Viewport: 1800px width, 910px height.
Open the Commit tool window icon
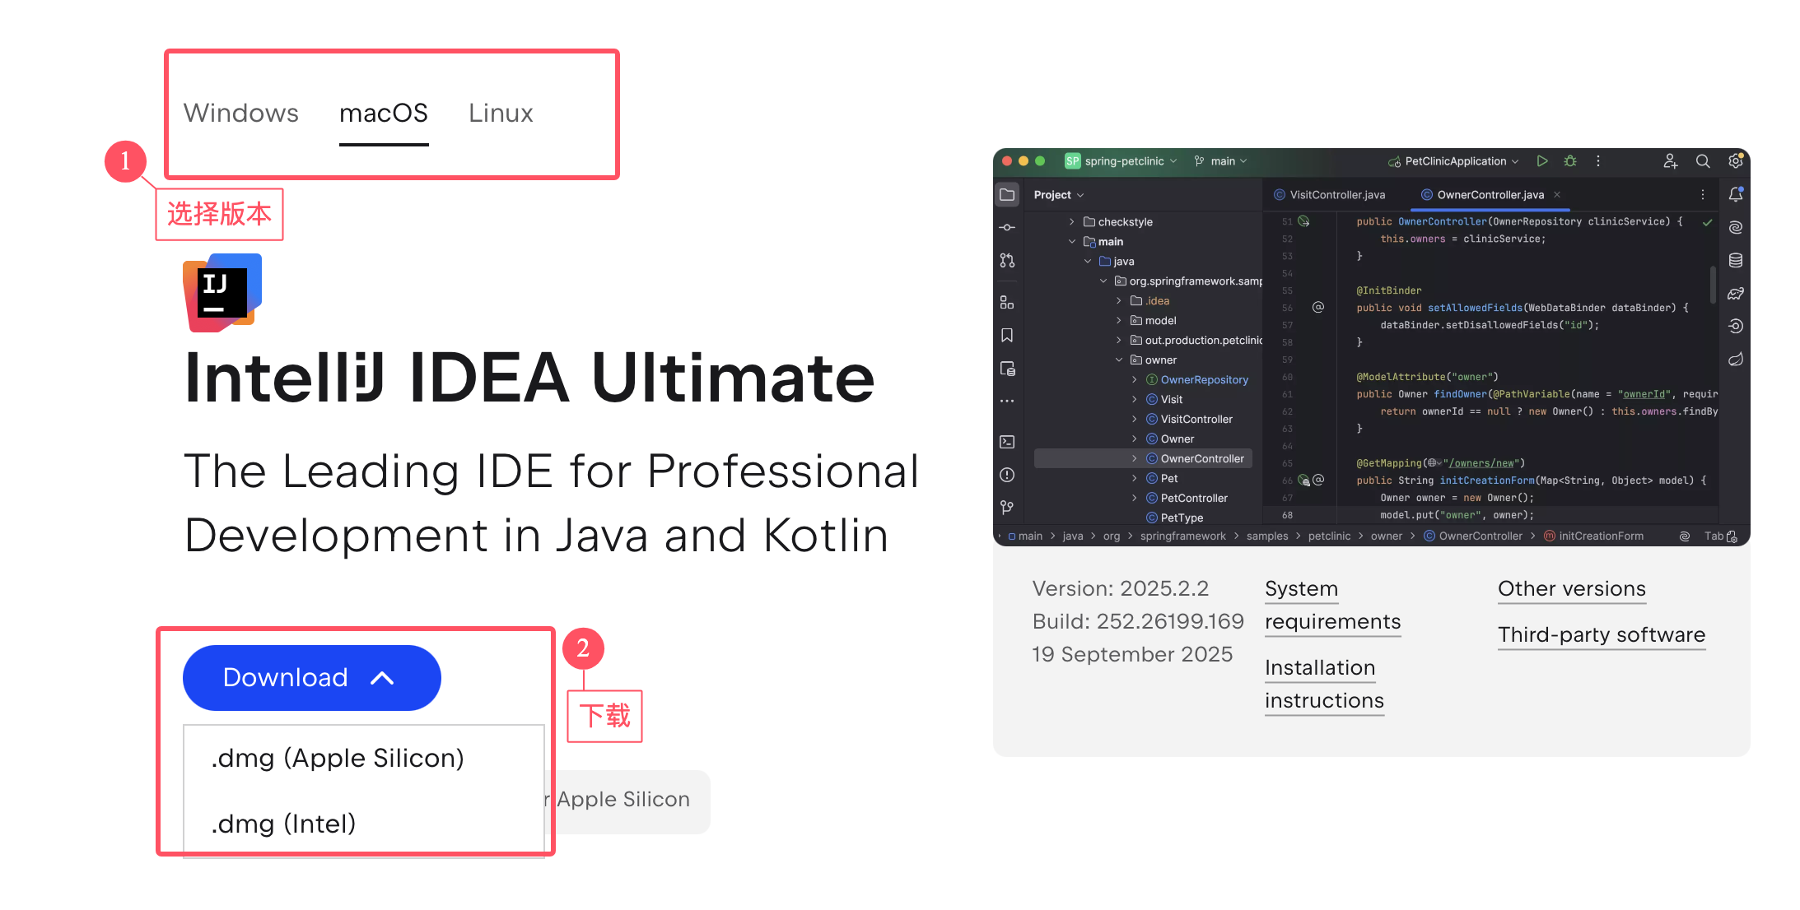tap(1007, 227)
